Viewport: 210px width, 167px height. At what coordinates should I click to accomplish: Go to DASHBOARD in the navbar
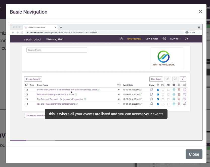(x=134, y=39)
